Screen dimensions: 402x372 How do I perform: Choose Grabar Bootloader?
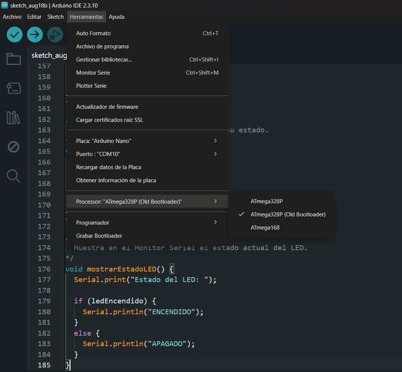coord(147,236)
